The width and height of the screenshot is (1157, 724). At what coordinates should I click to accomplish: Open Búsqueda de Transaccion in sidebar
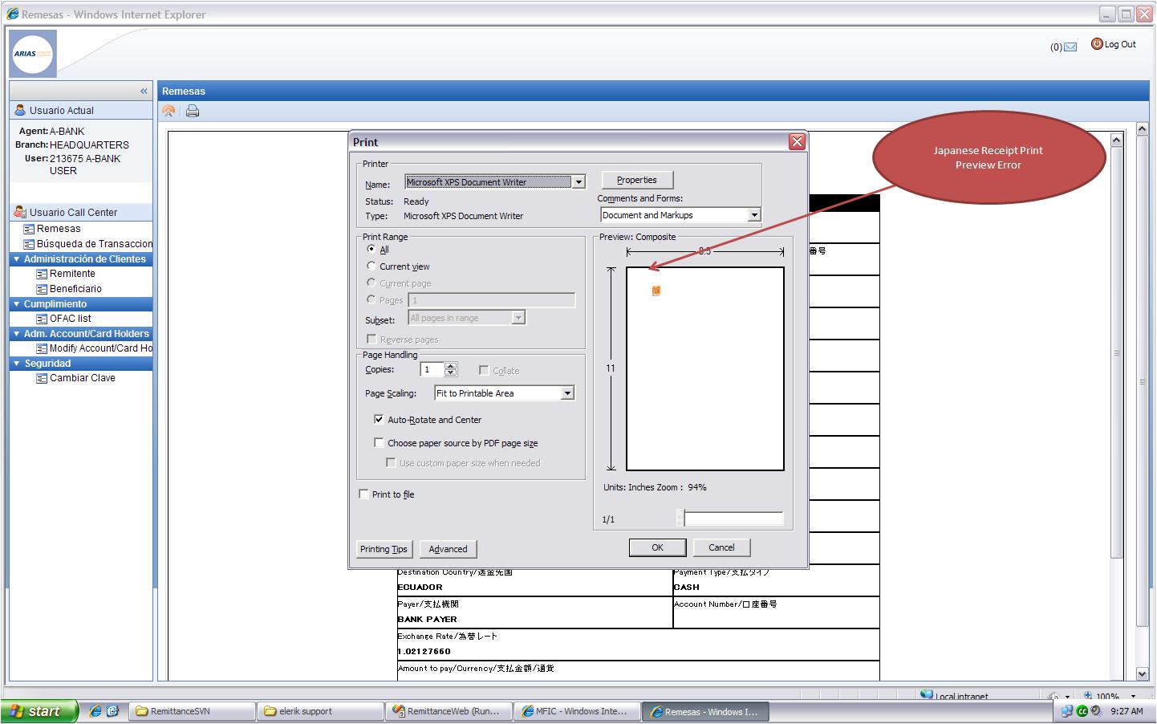(x=94, y=244)
